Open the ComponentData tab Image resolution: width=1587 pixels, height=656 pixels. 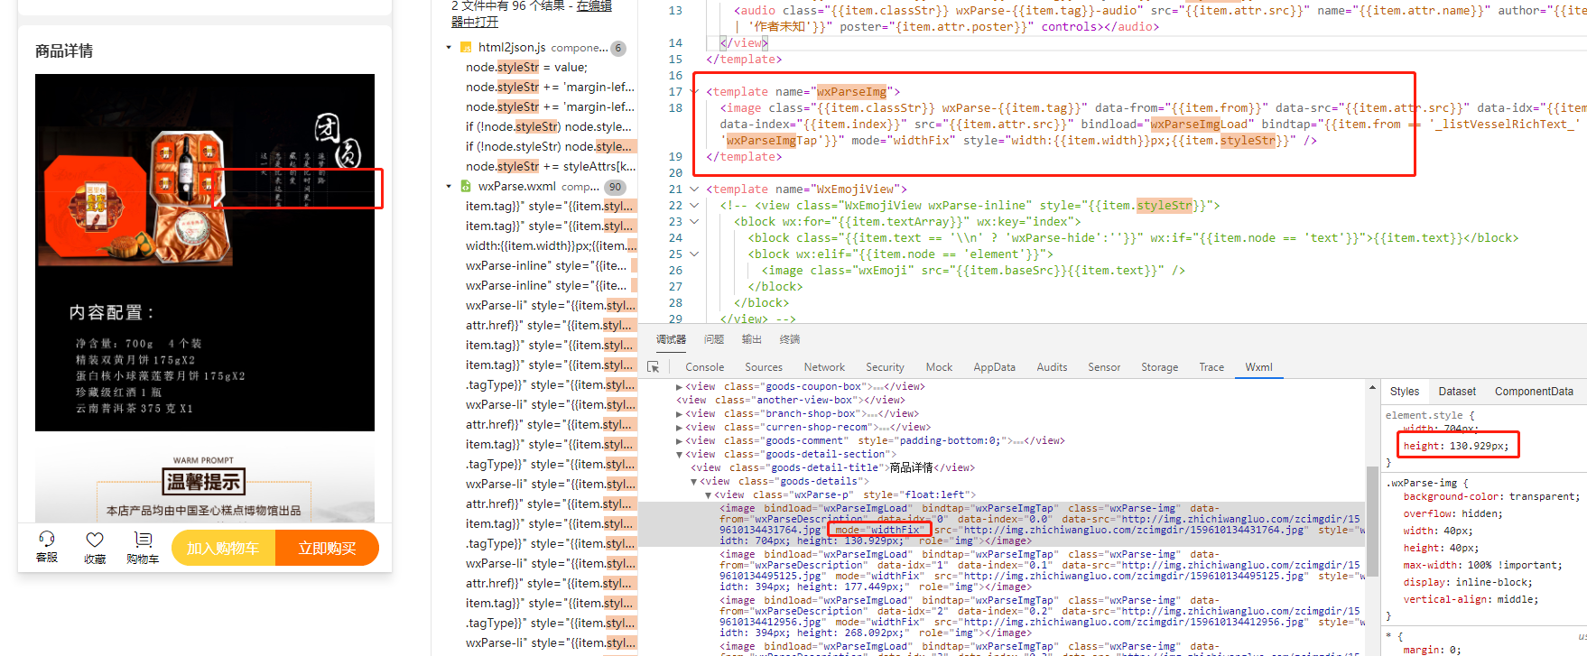tap(1534, 392)
